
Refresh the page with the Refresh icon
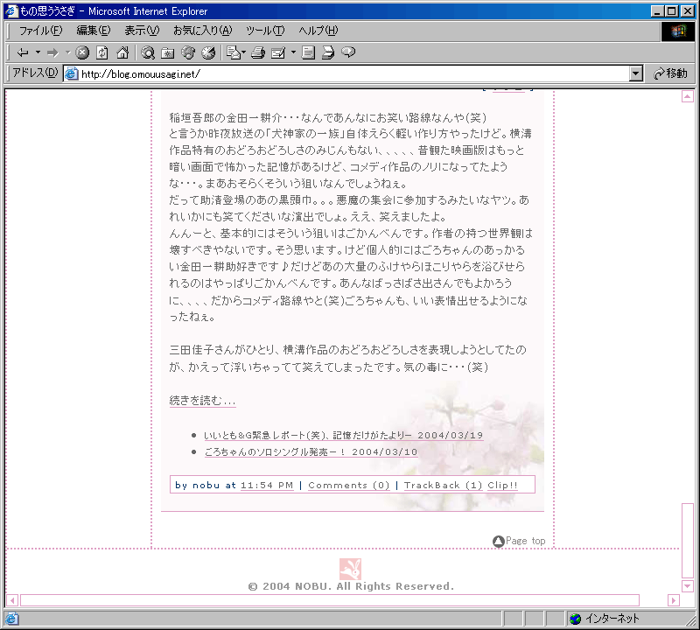tap(102, 52)
